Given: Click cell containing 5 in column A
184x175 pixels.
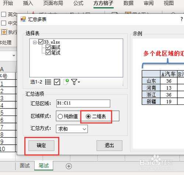Looking at the screenshot, I should click(7, 113).
